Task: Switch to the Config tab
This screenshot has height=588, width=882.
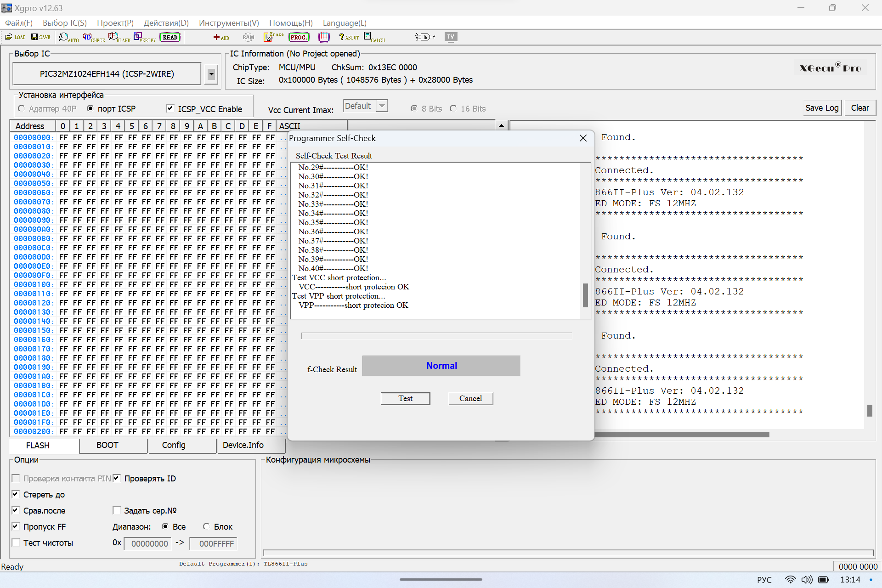Action: tap(174, 445)
